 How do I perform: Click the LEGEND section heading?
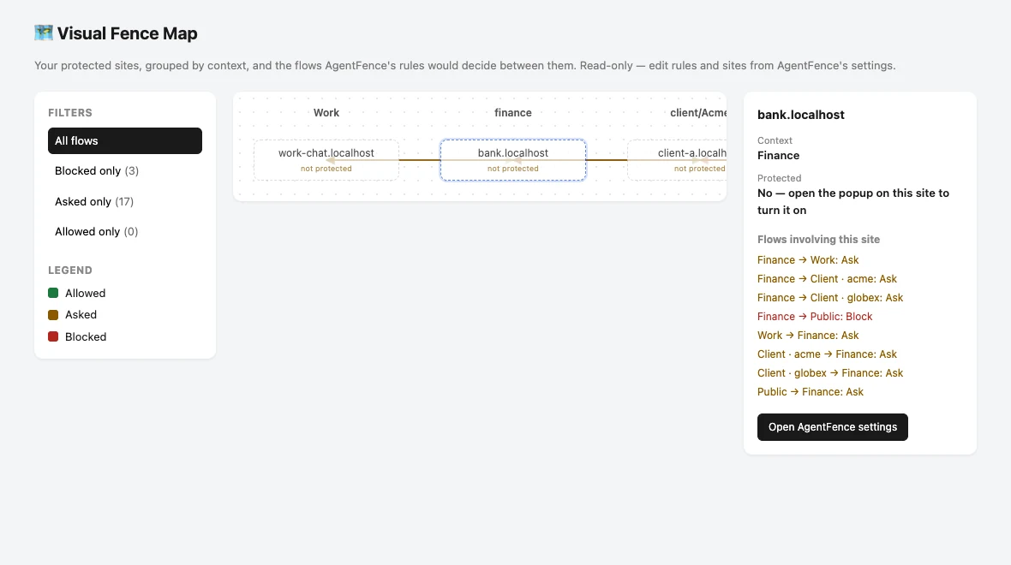70,270
